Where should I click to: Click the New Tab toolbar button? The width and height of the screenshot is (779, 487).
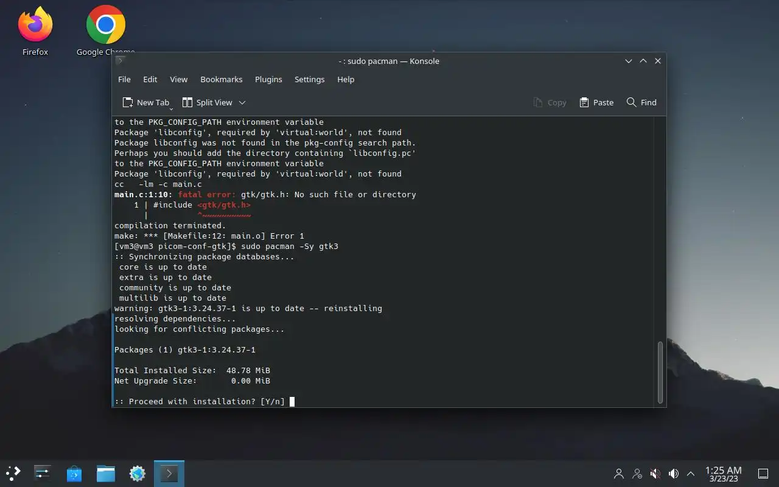146,102
